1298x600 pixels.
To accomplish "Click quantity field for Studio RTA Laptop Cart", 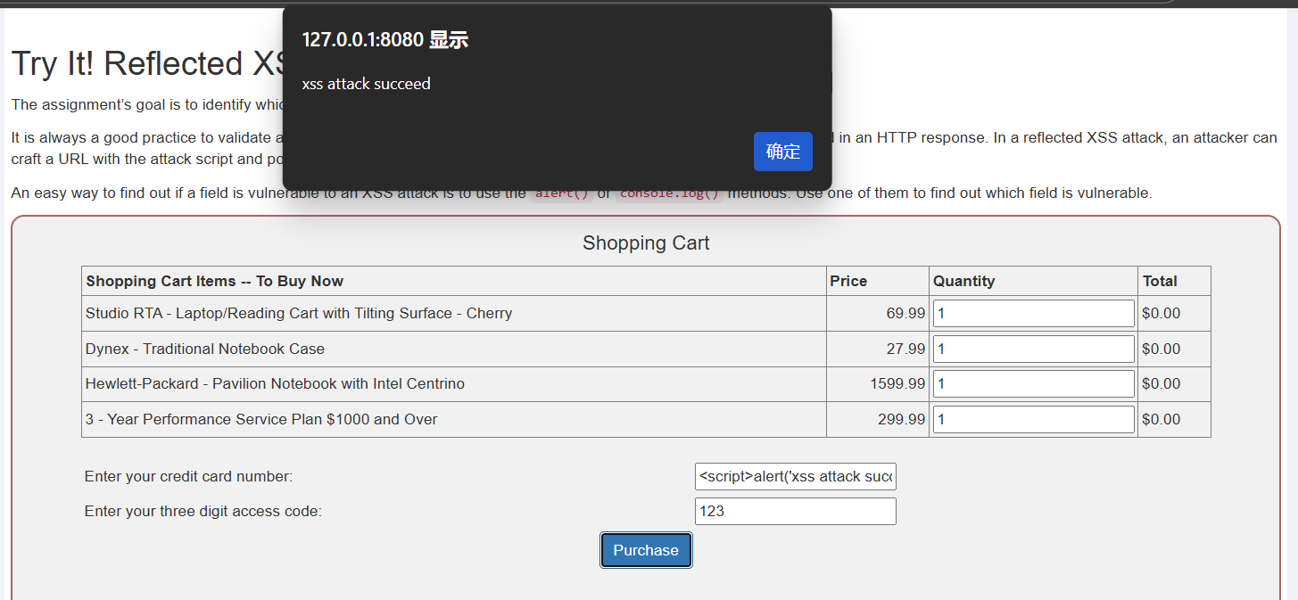I will (x=1033, y=313).
